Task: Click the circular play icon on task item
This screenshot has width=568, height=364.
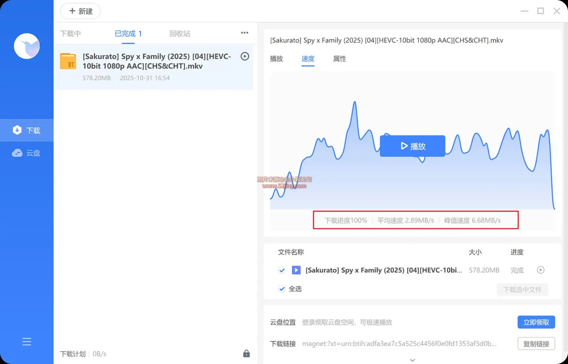Action: point(245,56)
